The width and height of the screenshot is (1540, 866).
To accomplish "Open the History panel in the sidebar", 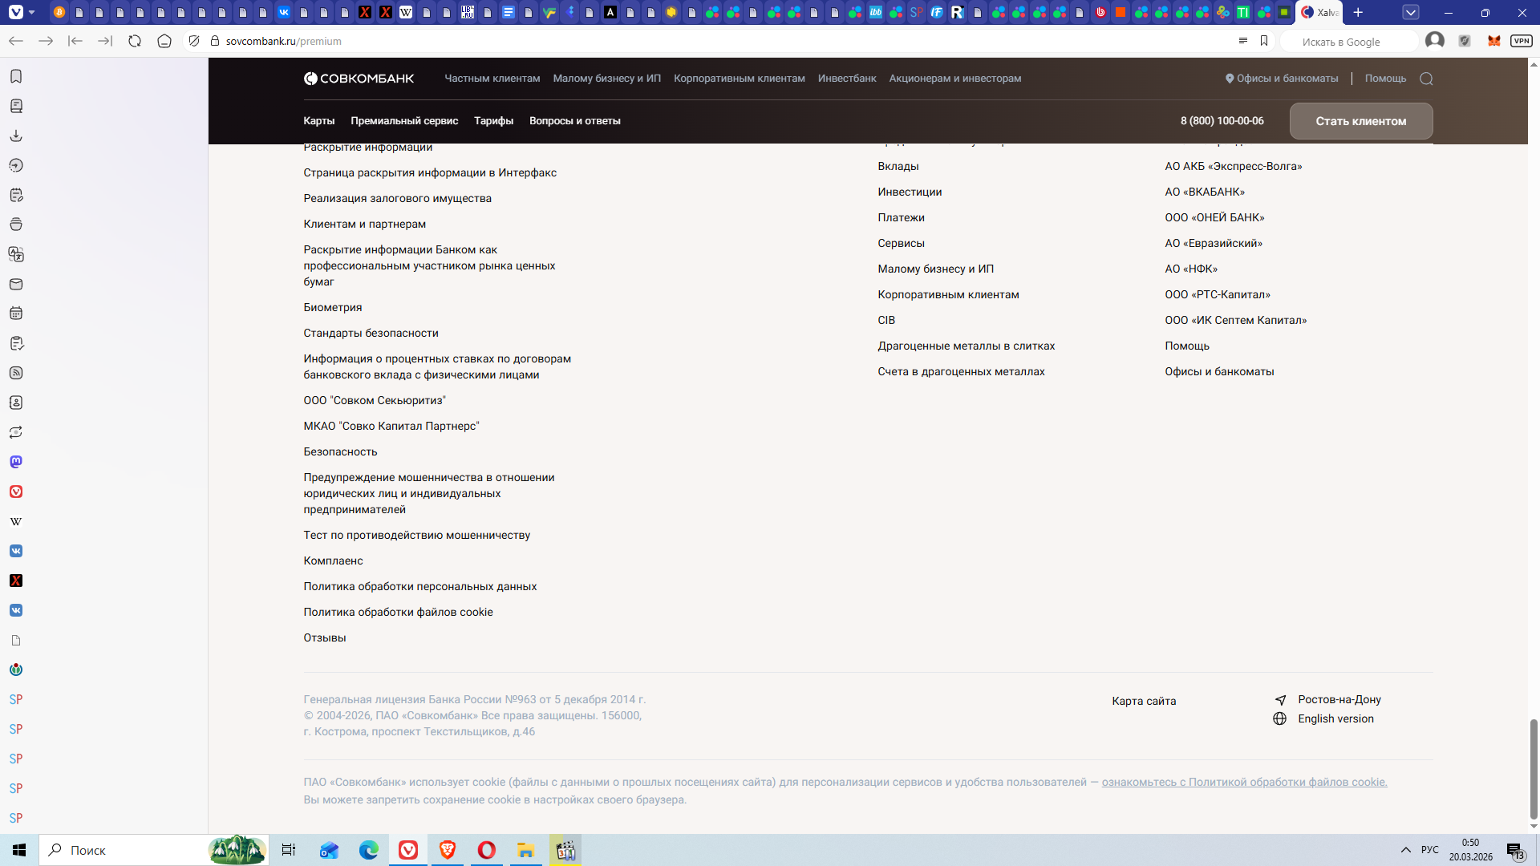I will (x=16, y=165).
